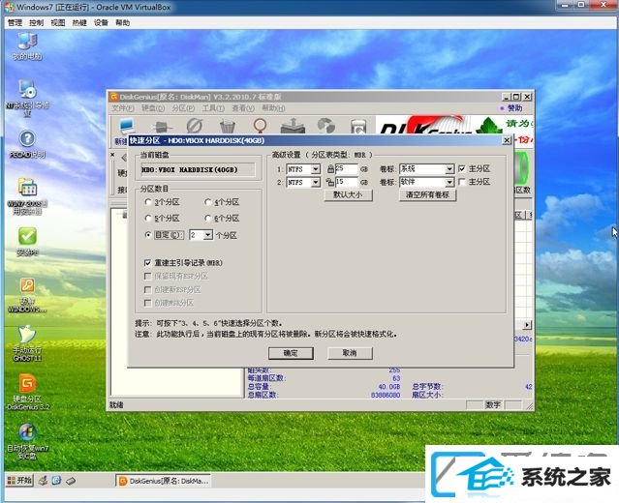
Task: Click the 取消 button
Action: click(x=350, y=353)
